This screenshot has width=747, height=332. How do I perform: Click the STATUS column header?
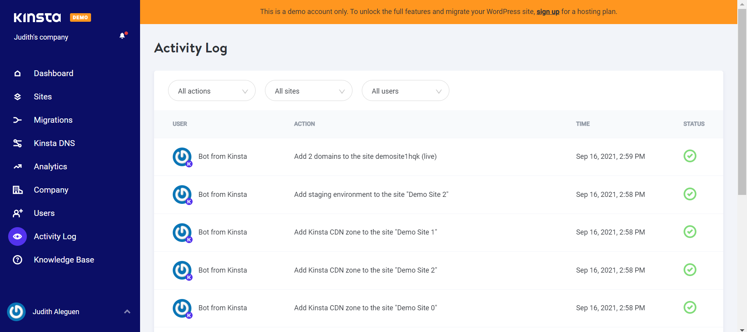pos(694,124)
